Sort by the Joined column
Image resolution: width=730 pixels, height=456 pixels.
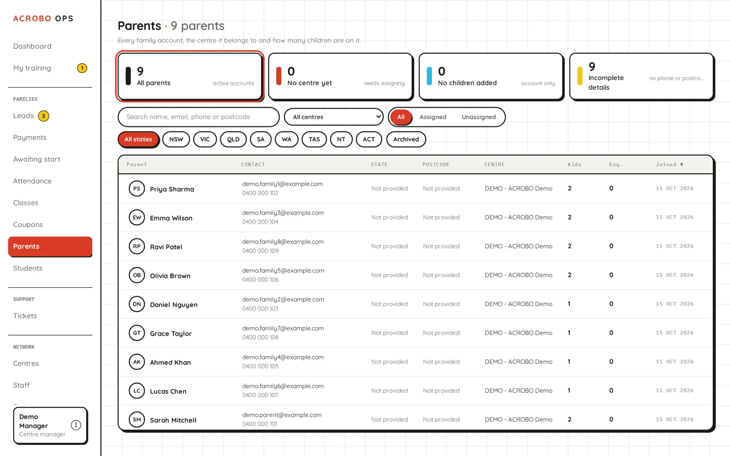coord(669,165)
